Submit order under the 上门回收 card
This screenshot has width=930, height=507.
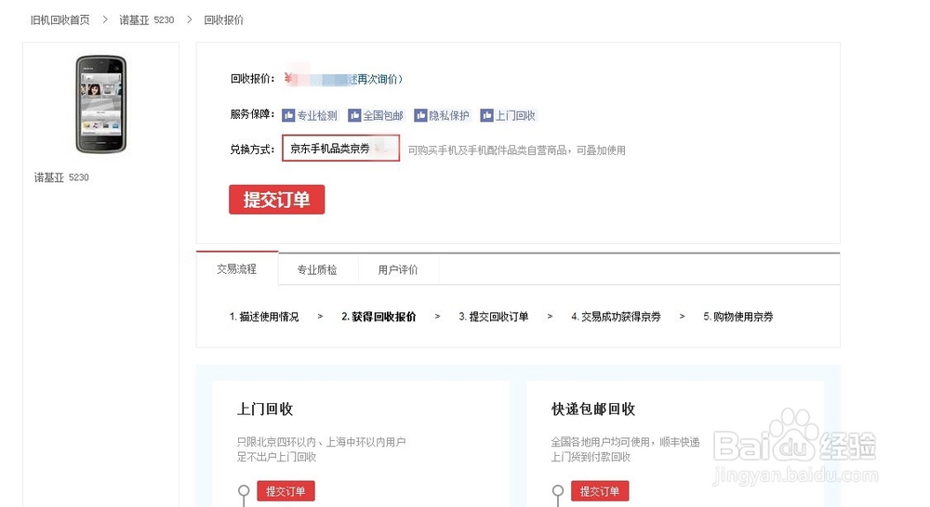click(x=286, y=491)
